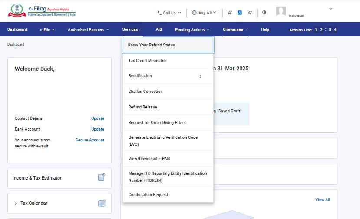This screenshot has height=219, width=360.
Task: Select Know Your Refund Status
Action: [168, 45]
